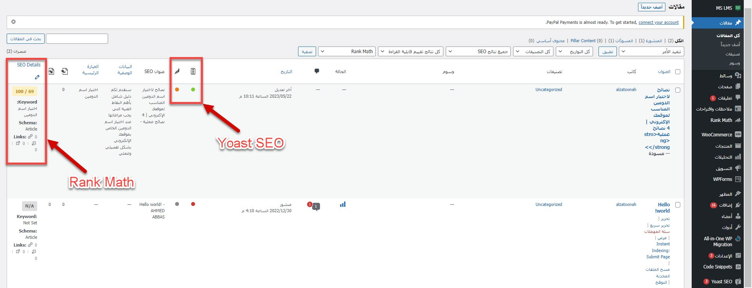This screenshot has height=288, width=752.
Task: Click the wrench icon beside أدوات
Action: 738,227
